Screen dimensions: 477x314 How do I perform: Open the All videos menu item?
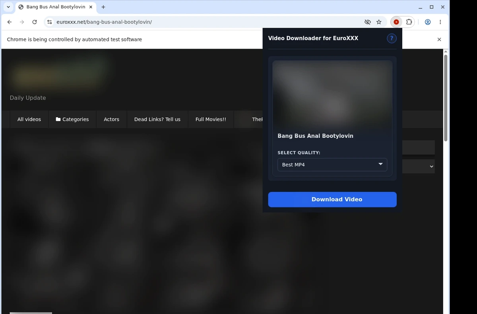pyautogui.click(x=29, y=119)
